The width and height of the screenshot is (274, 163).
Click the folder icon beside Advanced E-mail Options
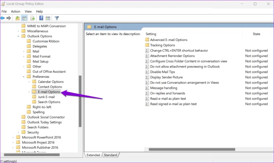[x=147, y=40]
